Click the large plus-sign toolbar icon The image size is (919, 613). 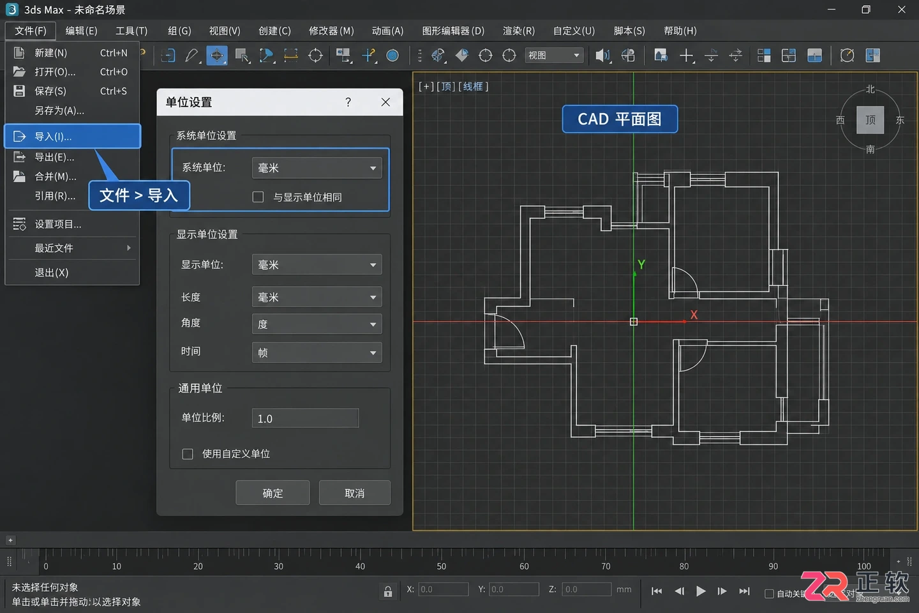(x=687, y=56)
